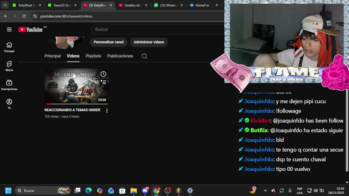Switch to the Raxss33 Stream tab
Image resolution: width=349 pixels, height=196 pixels.
tap(62, 5)
